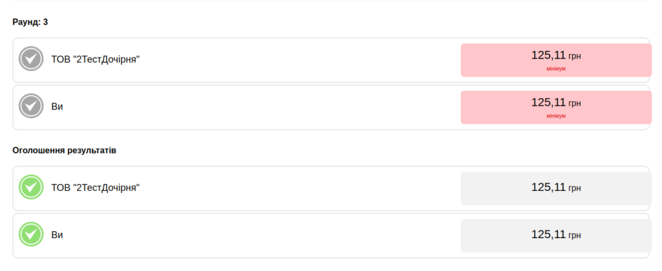Select the Ви bidder name in Раунд 3
The height and width of the screenshot is (271, 662).
coord(58,106)
